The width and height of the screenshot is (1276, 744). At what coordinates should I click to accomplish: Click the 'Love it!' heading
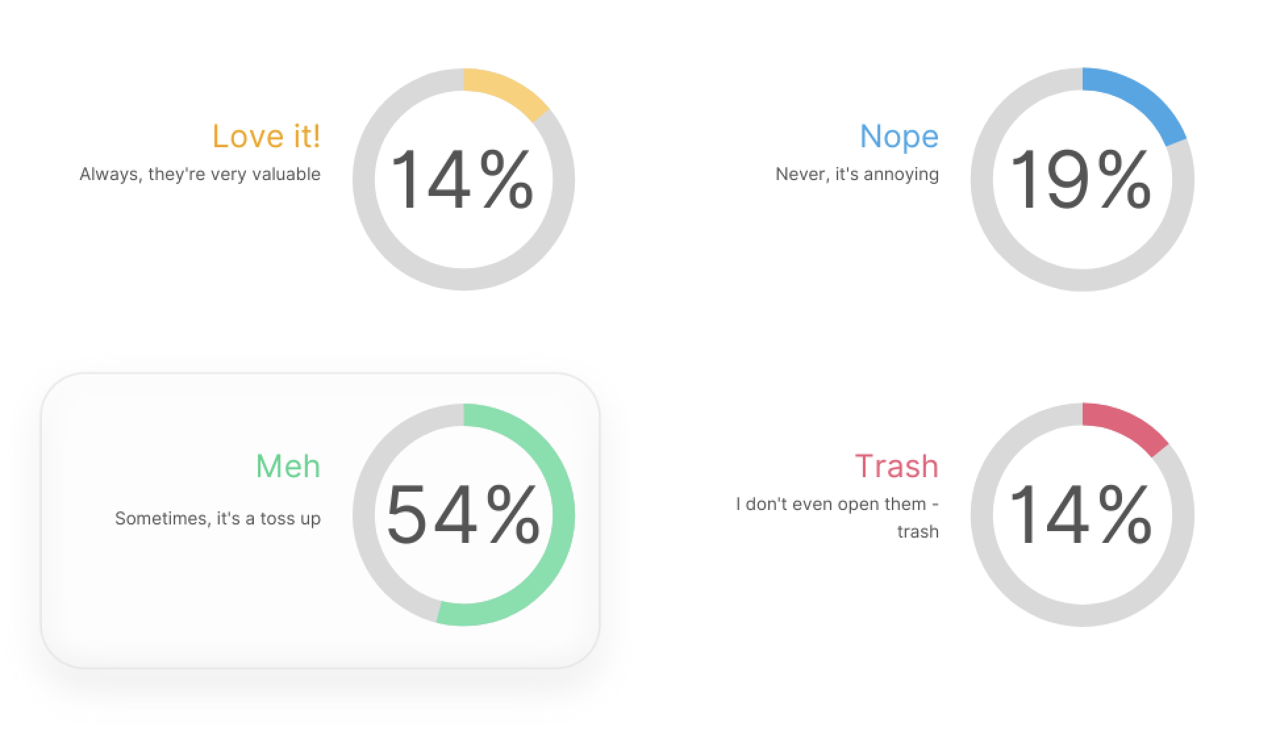click(x=266, y=136)
